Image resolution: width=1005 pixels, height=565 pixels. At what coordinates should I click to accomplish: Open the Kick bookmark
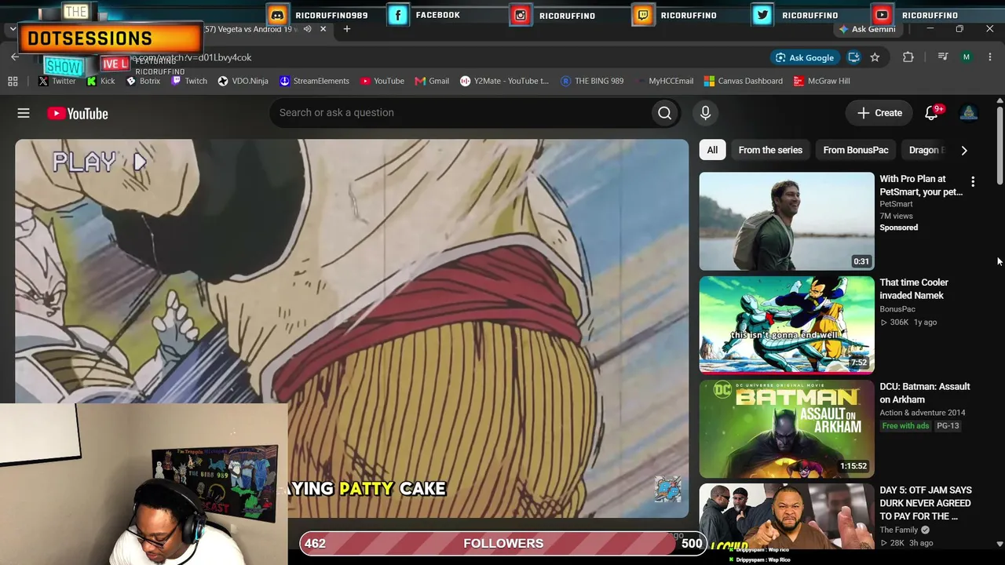click(x=100, y=81)
